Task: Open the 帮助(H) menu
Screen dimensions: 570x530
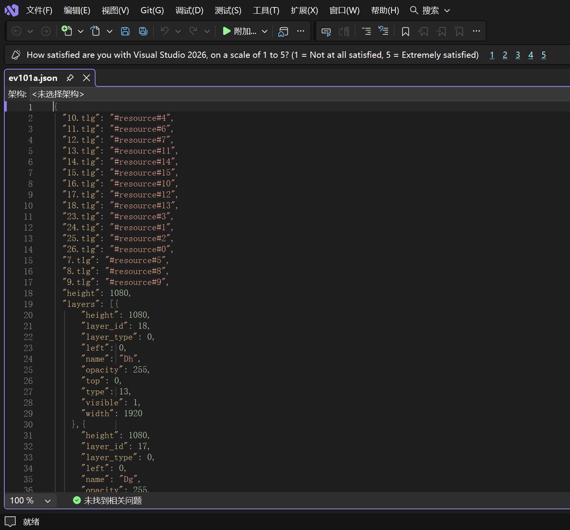Action: [385, 11]
